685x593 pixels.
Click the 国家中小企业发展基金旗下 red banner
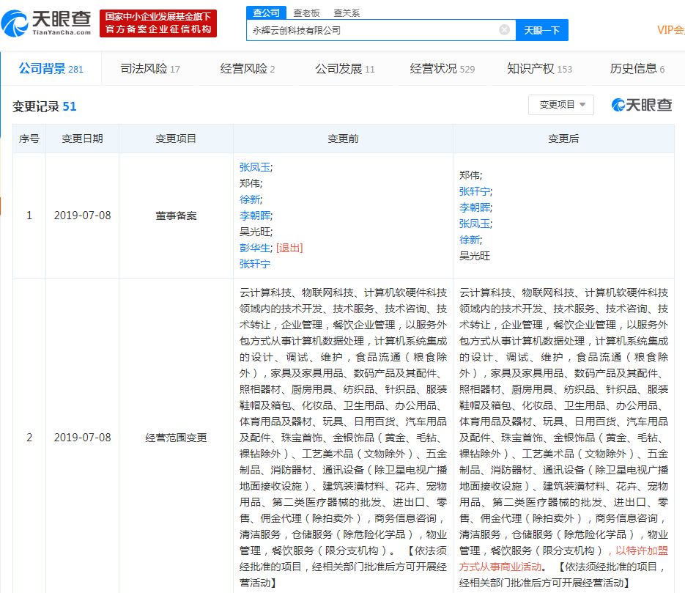click(158, 23)
